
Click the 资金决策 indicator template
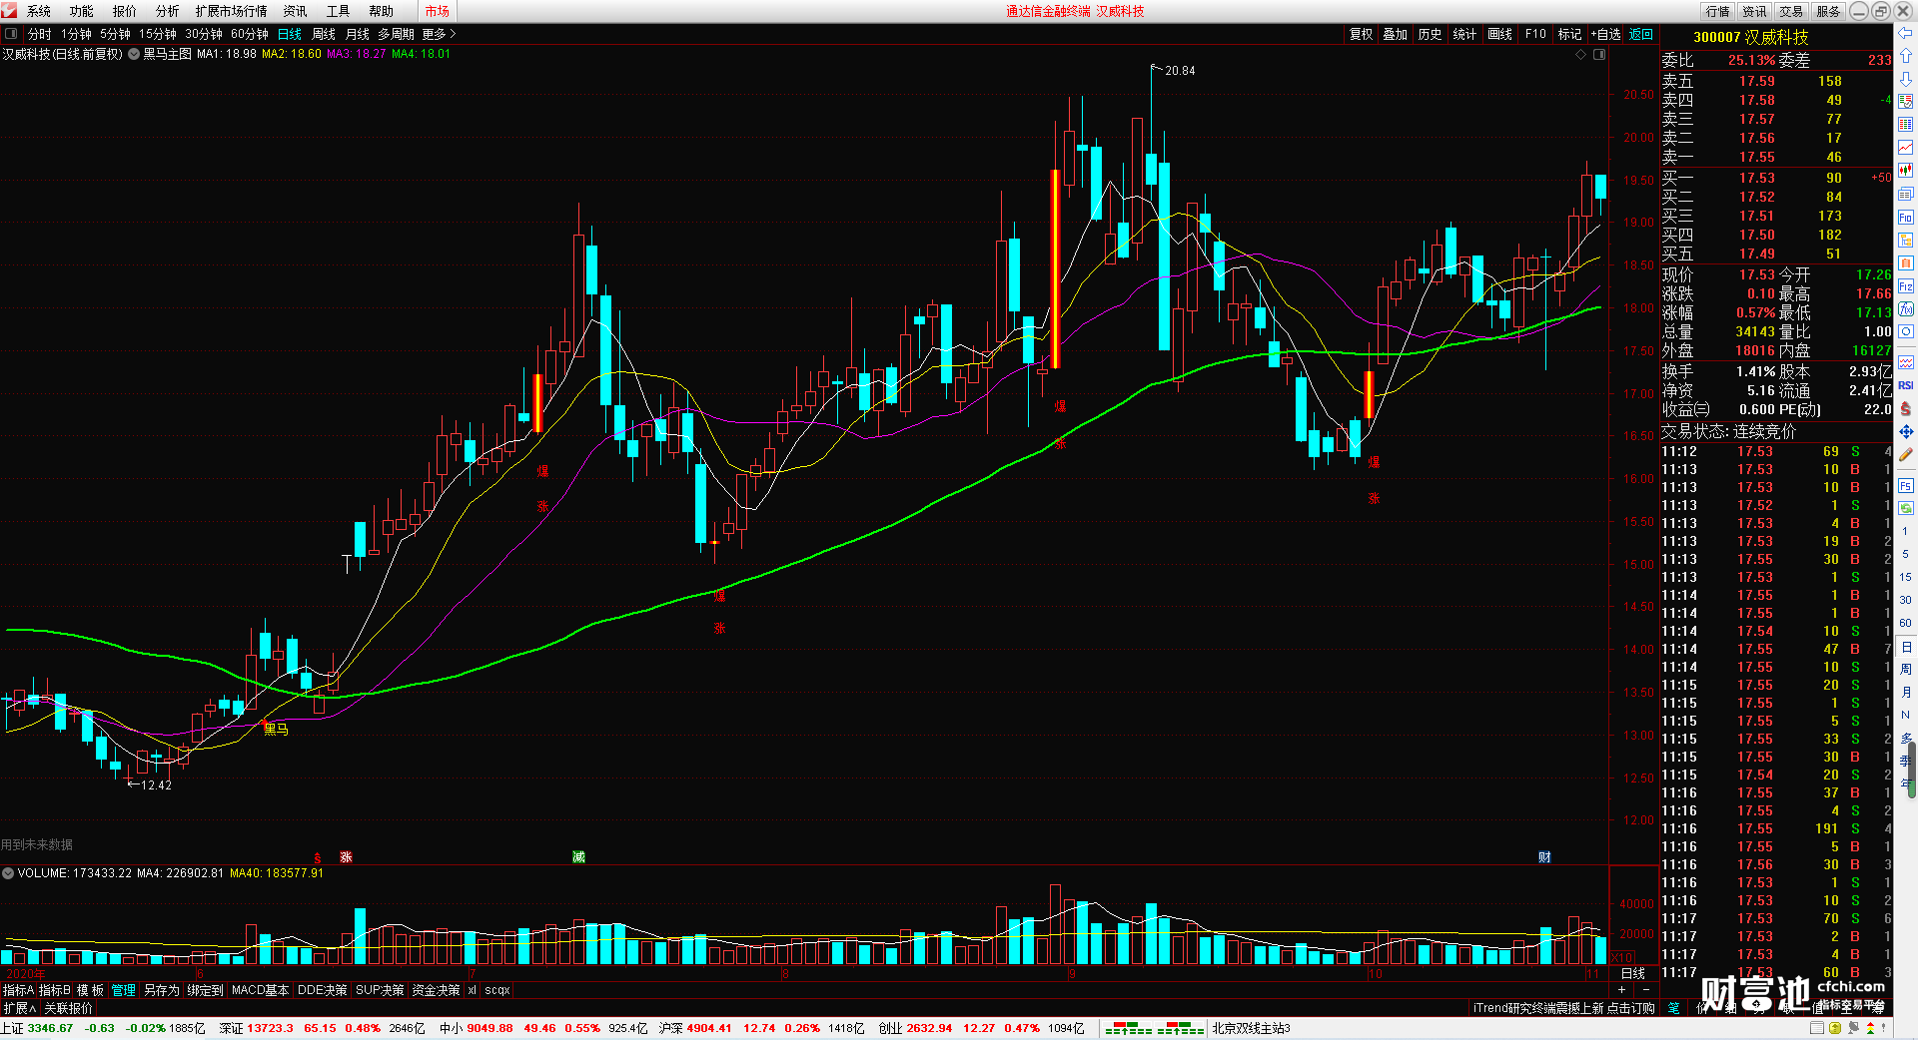436,990
